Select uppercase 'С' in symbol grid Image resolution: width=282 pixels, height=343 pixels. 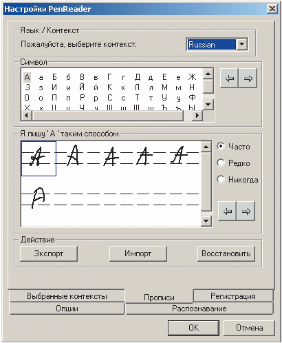click(109, 98)
